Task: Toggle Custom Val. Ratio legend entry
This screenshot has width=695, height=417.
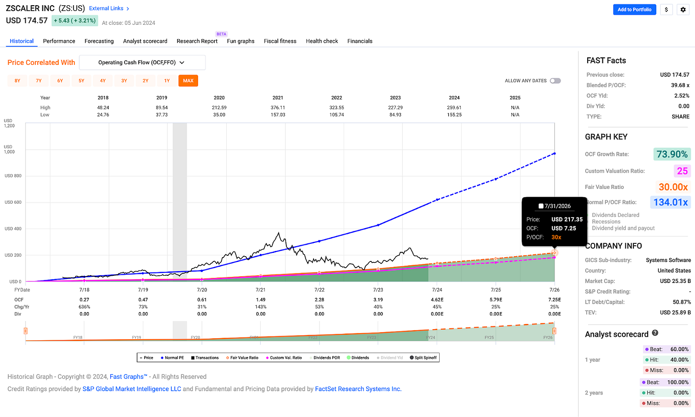Action: click(284, 357)
